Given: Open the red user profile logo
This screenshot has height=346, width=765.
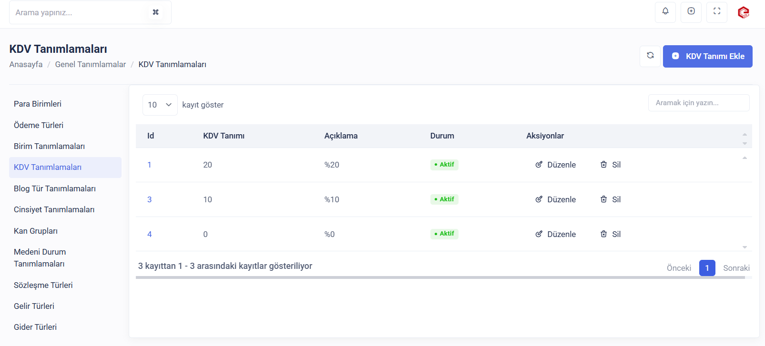Looking at the screenshot, I should pos(743,12).
